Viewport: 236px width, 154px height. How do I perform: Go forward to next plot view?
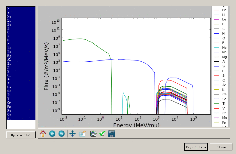pyautogui.click(x=62, y=134)
